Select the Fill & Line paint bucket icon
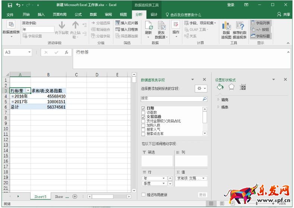The height and width of the screenshot is (208, 294). pyautogui.click(x=220, y=87)
